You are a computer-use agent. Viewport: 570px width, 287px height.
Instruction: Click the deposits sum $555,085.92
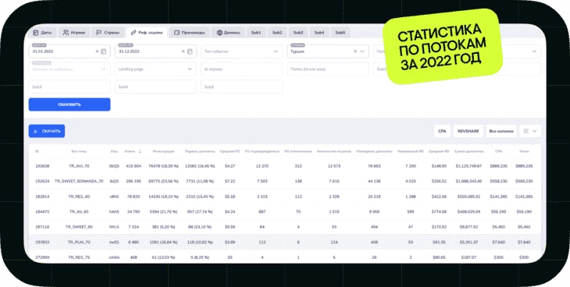point(469,197)
